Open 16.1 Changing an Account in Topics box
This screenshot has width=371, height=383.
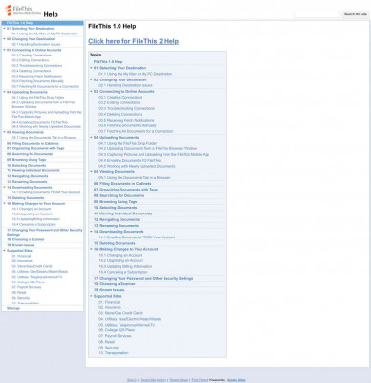click(120, 256)
